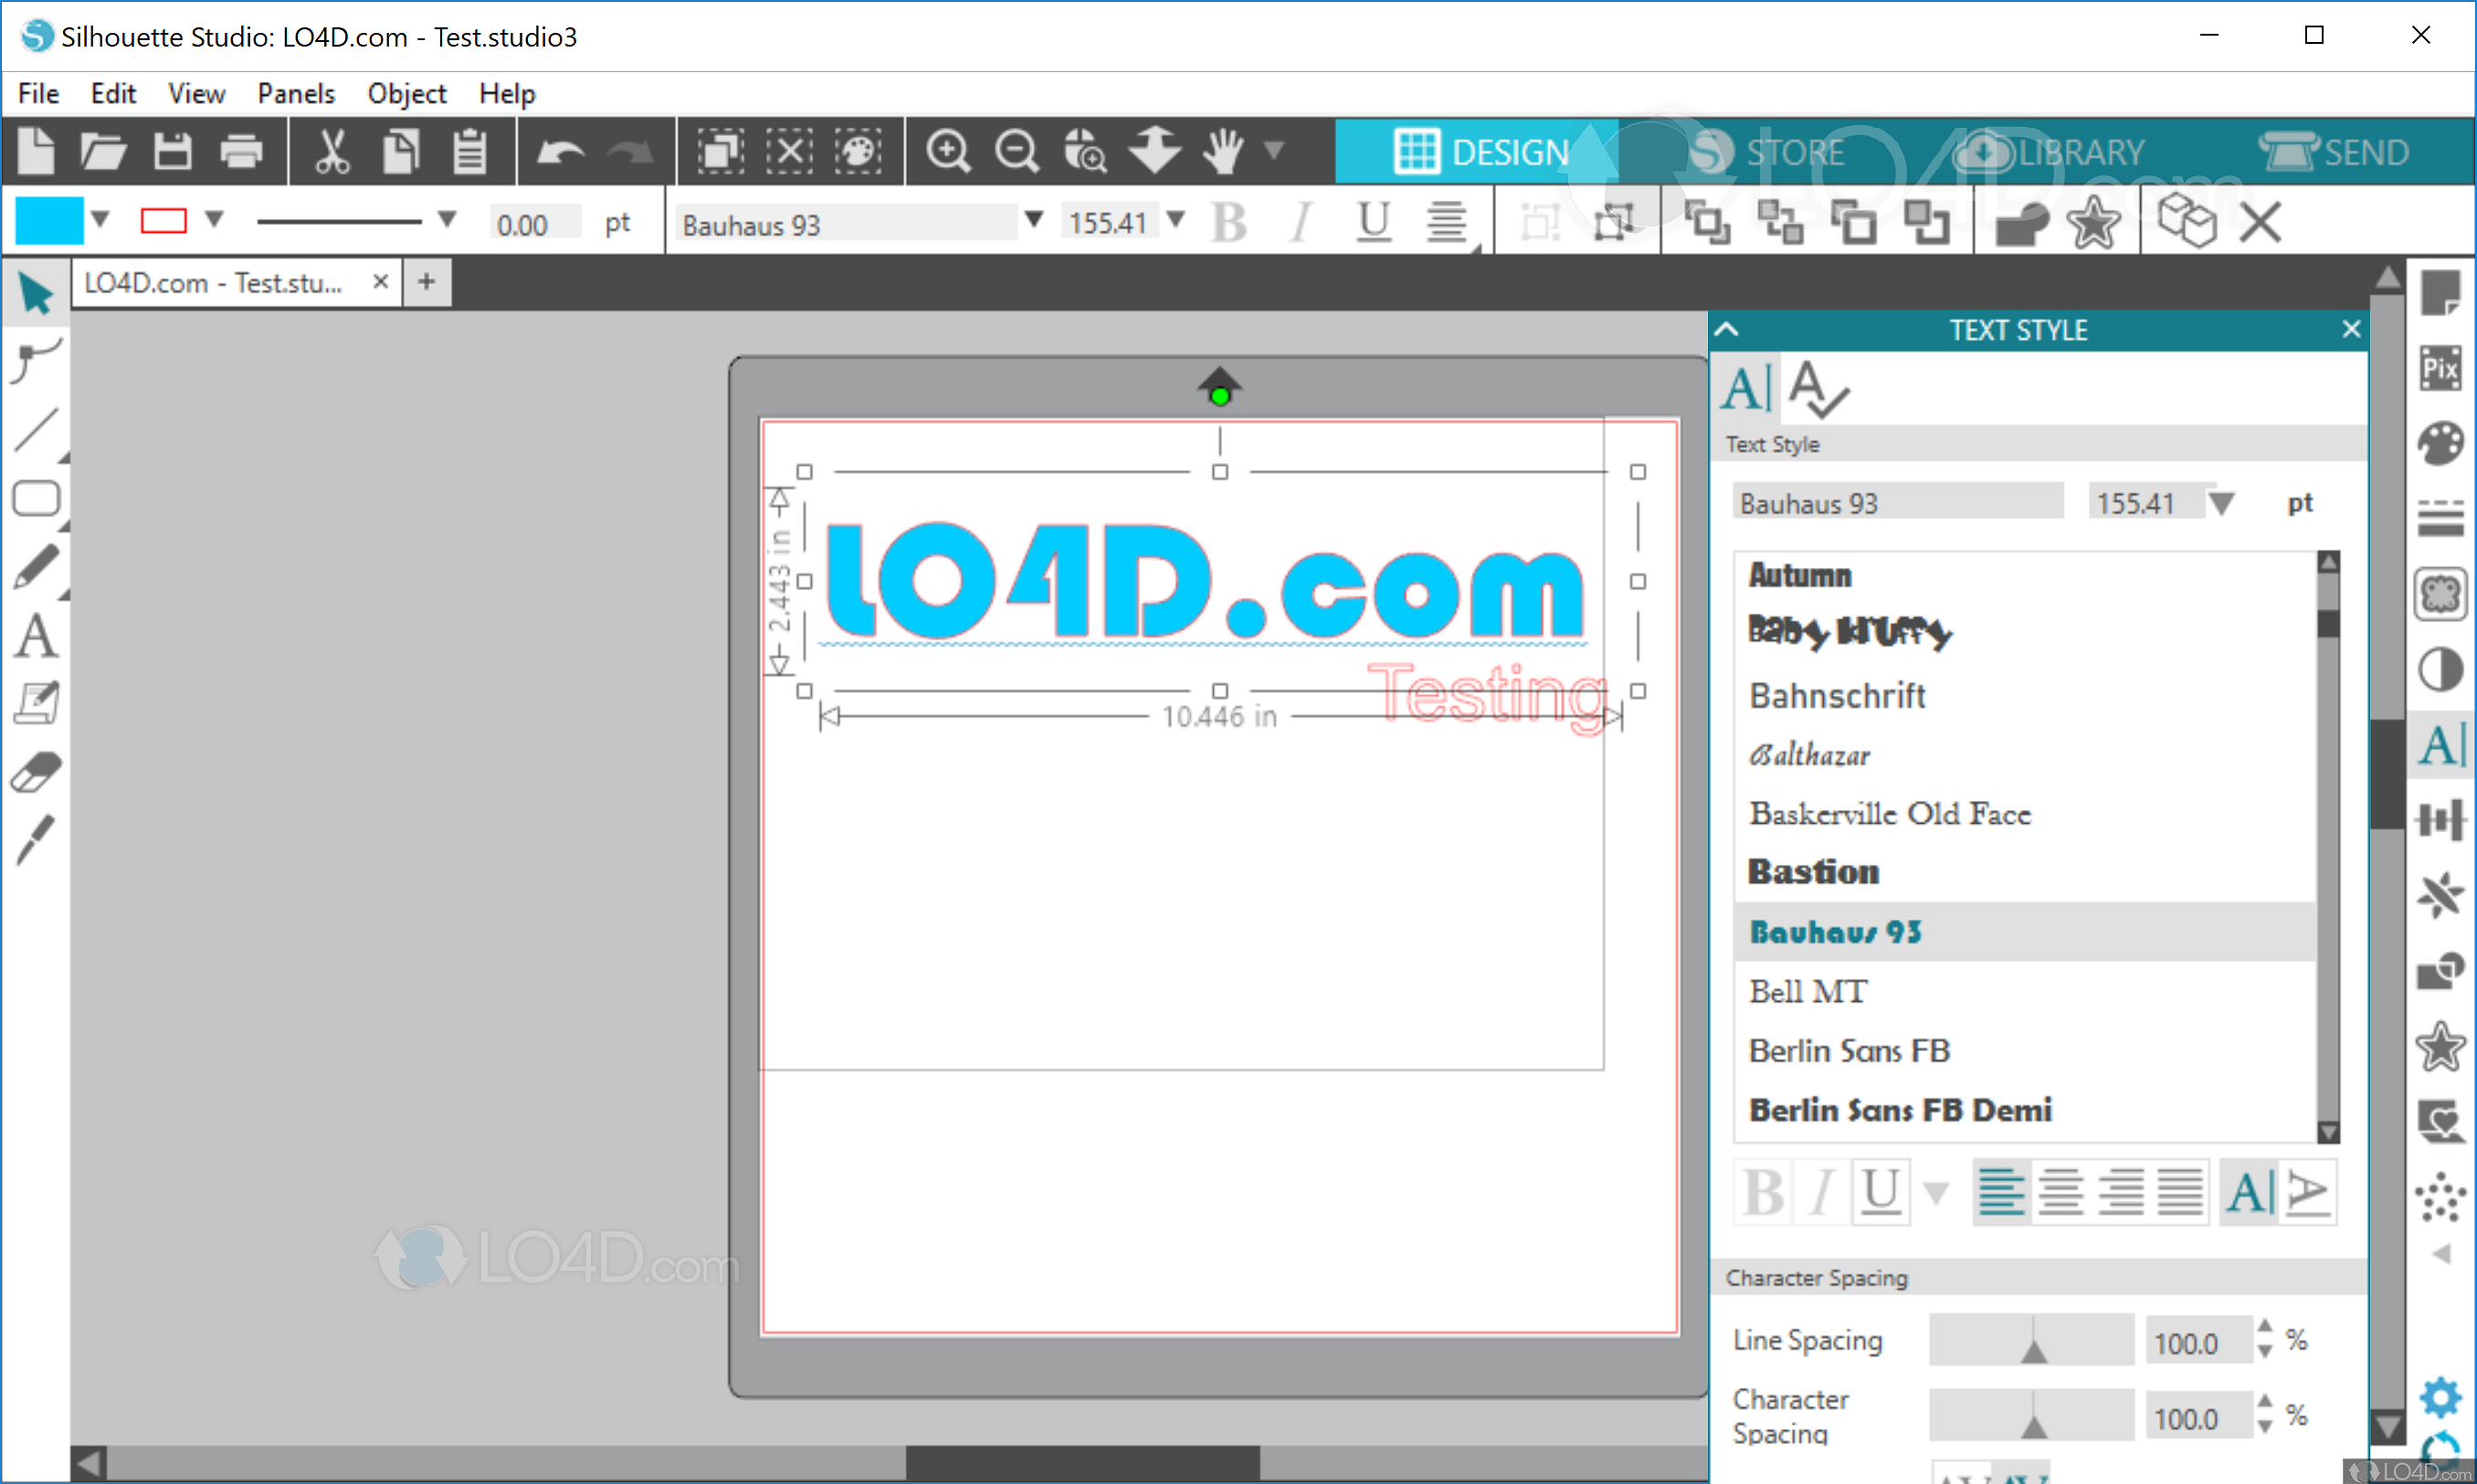Pick the Knife tool
This screenshot has width=2477, height=1484.
pyautogui.click(x=37, y=840)
